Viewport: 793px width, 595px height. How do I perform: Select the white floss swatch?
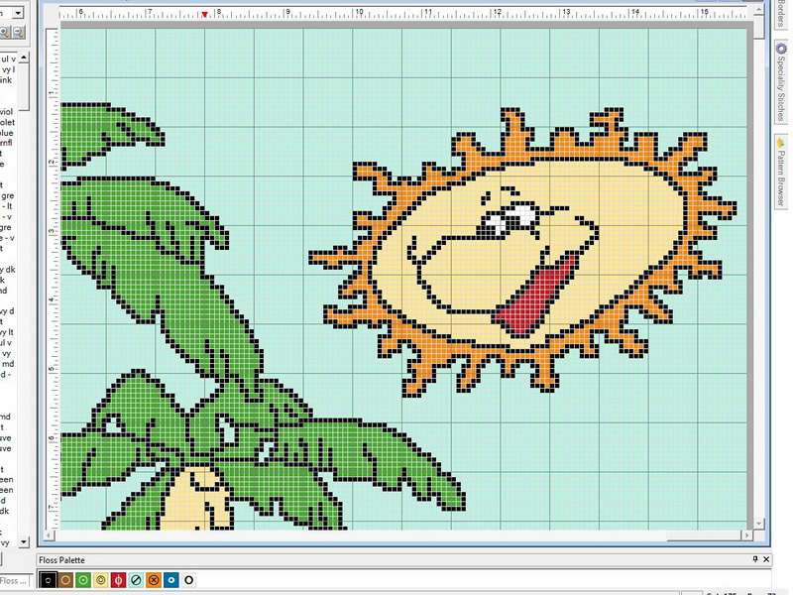[x=189, y=580]
